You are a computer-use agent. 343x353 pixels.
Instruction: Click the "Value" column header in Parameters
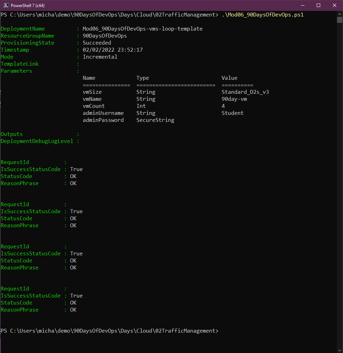point(229,78)
